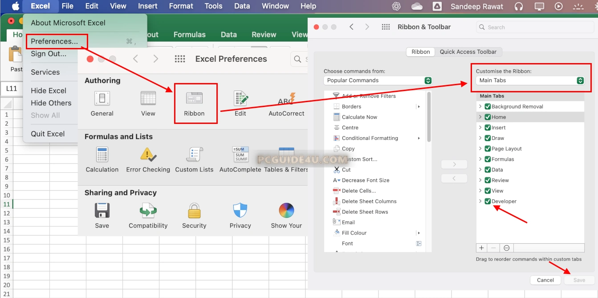The width and height of the screenshot is (598, 298).
Task: Open Custom Lists preferences
Action: 194,155
